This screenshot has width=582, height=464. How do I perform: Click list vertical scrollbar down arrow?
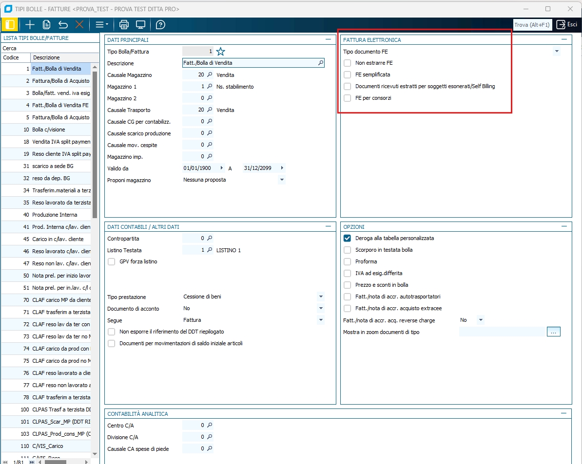[x=95, y=454]
